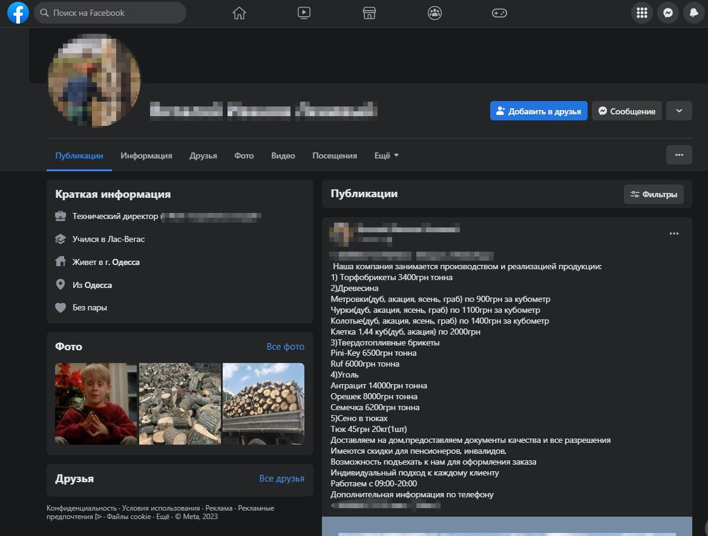Open the Gaming icon
The width and height of the screenshot is (708, 536).
(499, 13)
